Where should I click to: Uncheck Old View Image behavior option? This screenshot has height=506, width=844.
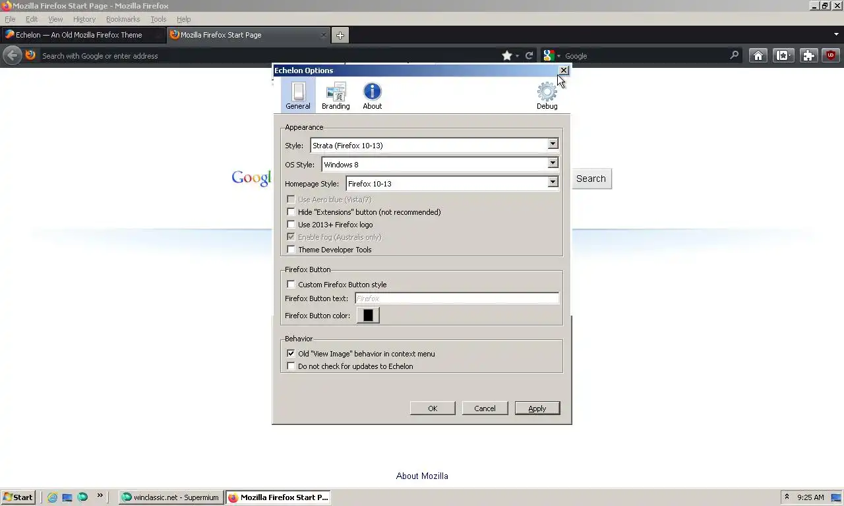click(291, 354)
